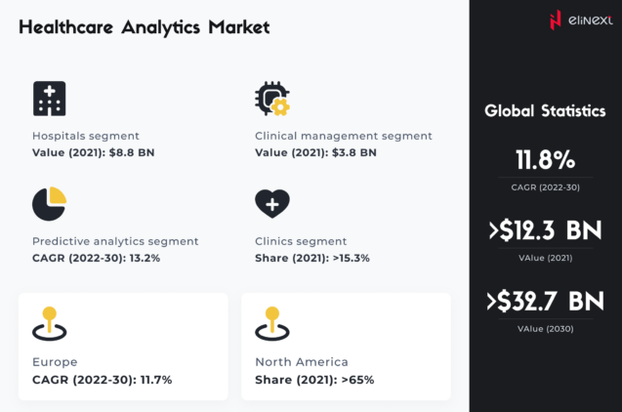Select the Predictive analytics segment label
The height and width of the screenshot is (412, 622).
115,241
